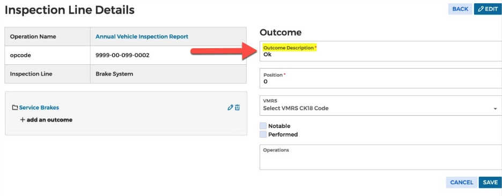Enable the Notable checkbox
The image size is (502, 196).
(x=263, y=126)
